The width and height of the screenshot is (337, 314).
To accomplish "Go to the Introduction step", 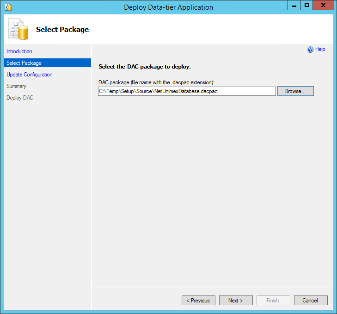I will click(19, 51).
